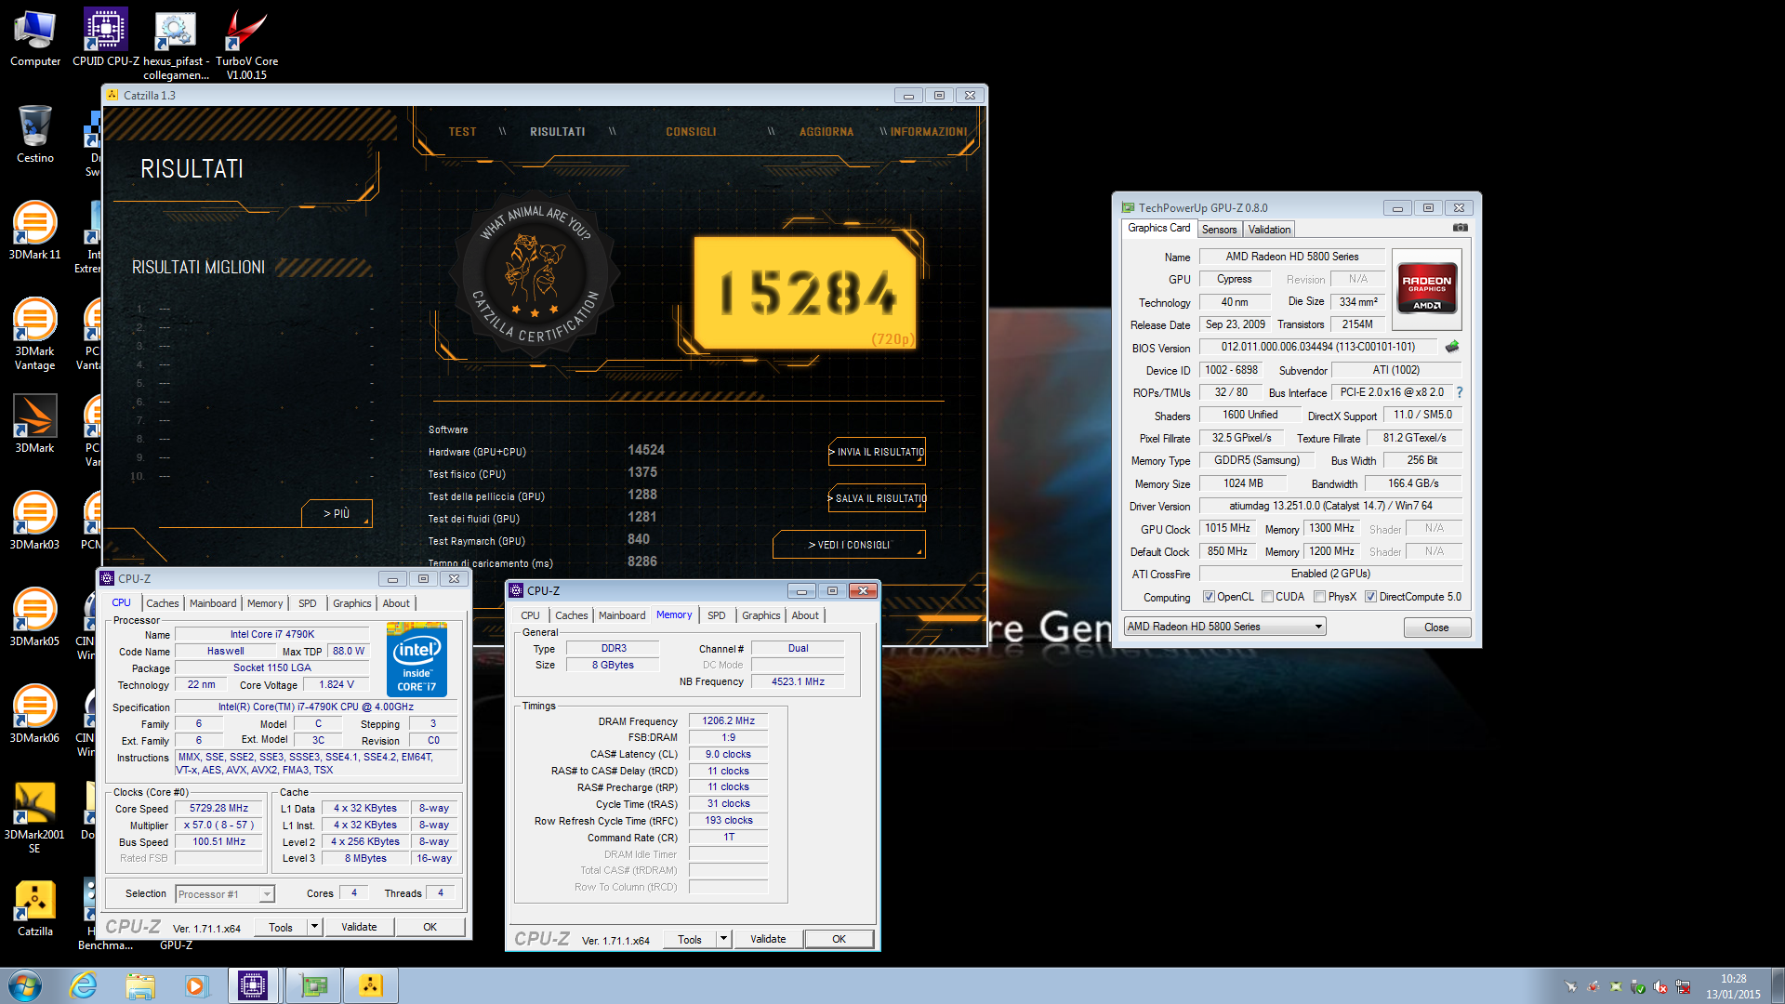Viewport: 1785px width, 1004px height.
Task: Open Windows Explorer from the taskbar
Action: pos(140,985)
